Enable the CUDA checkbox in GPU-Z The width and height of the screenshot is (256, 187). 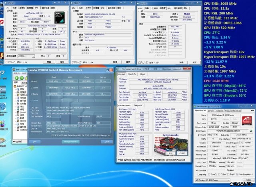tap(220, 175)
